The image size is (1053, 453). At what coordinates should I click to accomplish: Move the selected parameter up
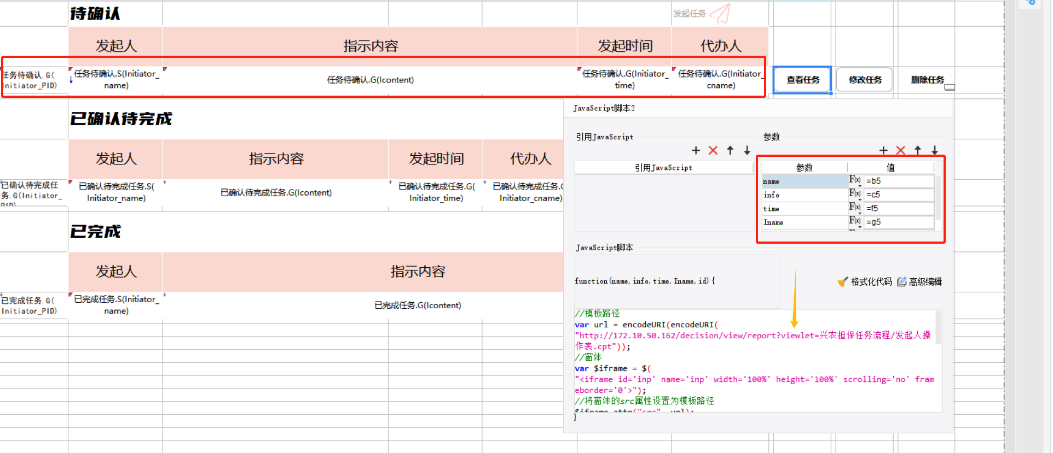click(x=918, y=150)
